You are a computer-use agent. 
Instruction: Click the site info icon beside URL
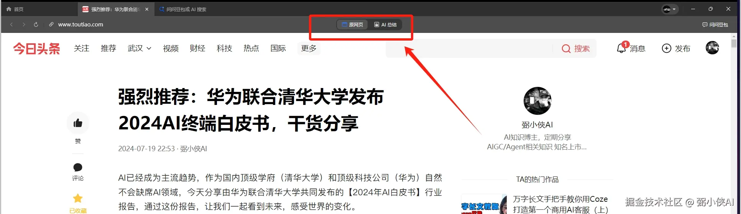click(x=51, y=25)
